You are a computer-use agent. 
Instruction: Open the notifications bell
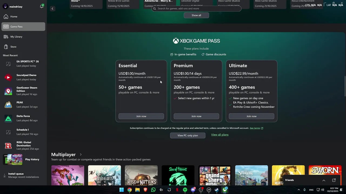coord(42,6)
